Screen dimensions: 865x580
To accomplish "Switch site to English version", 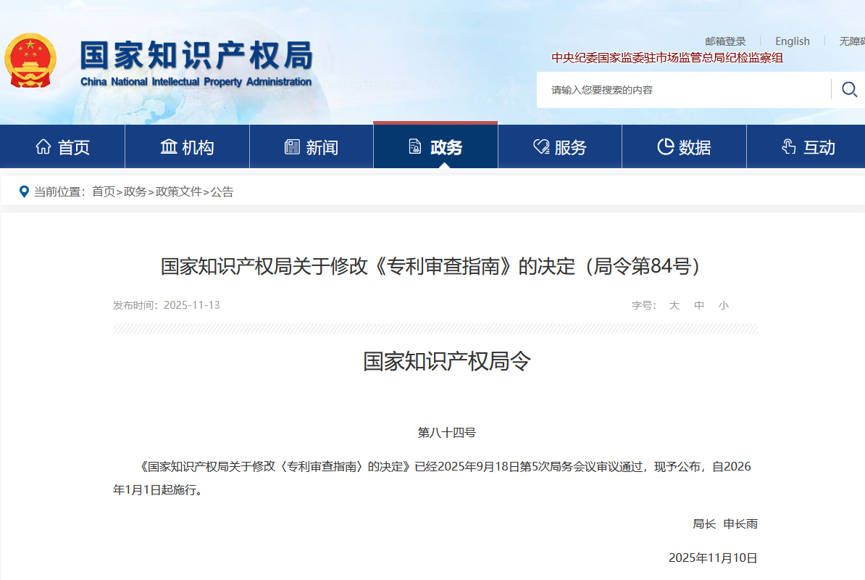I will coord(792,41).
